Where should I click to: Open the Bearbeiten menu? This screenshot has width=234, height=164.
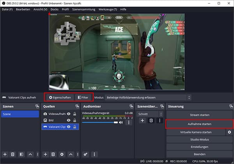click(23, 9)
